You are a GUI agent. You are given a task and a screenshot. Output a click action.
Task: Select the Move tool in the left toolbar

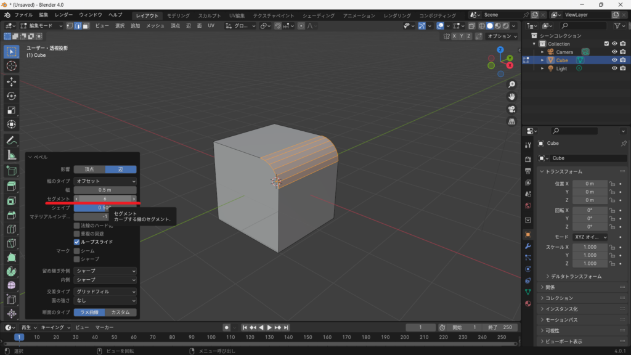11,81
